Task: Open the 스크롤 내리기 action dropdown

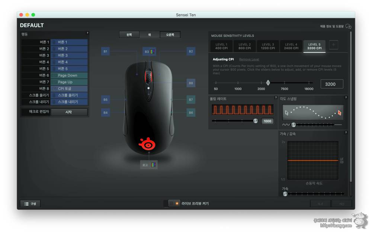Action: click(x=69, y=102)
